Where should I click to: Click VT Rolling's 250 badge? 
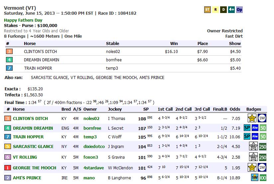pyautogui.click(x=263, y=157)
